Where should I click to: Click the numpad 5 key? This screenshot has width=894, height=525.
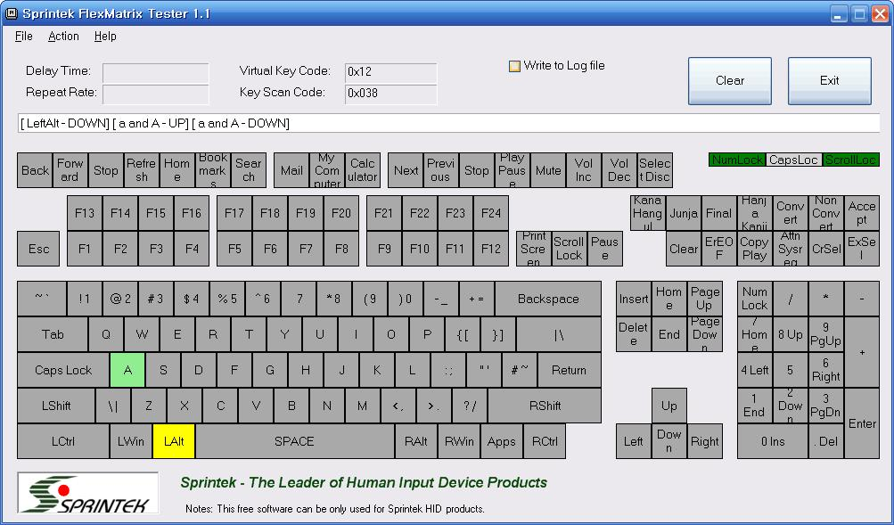point(791,370)
